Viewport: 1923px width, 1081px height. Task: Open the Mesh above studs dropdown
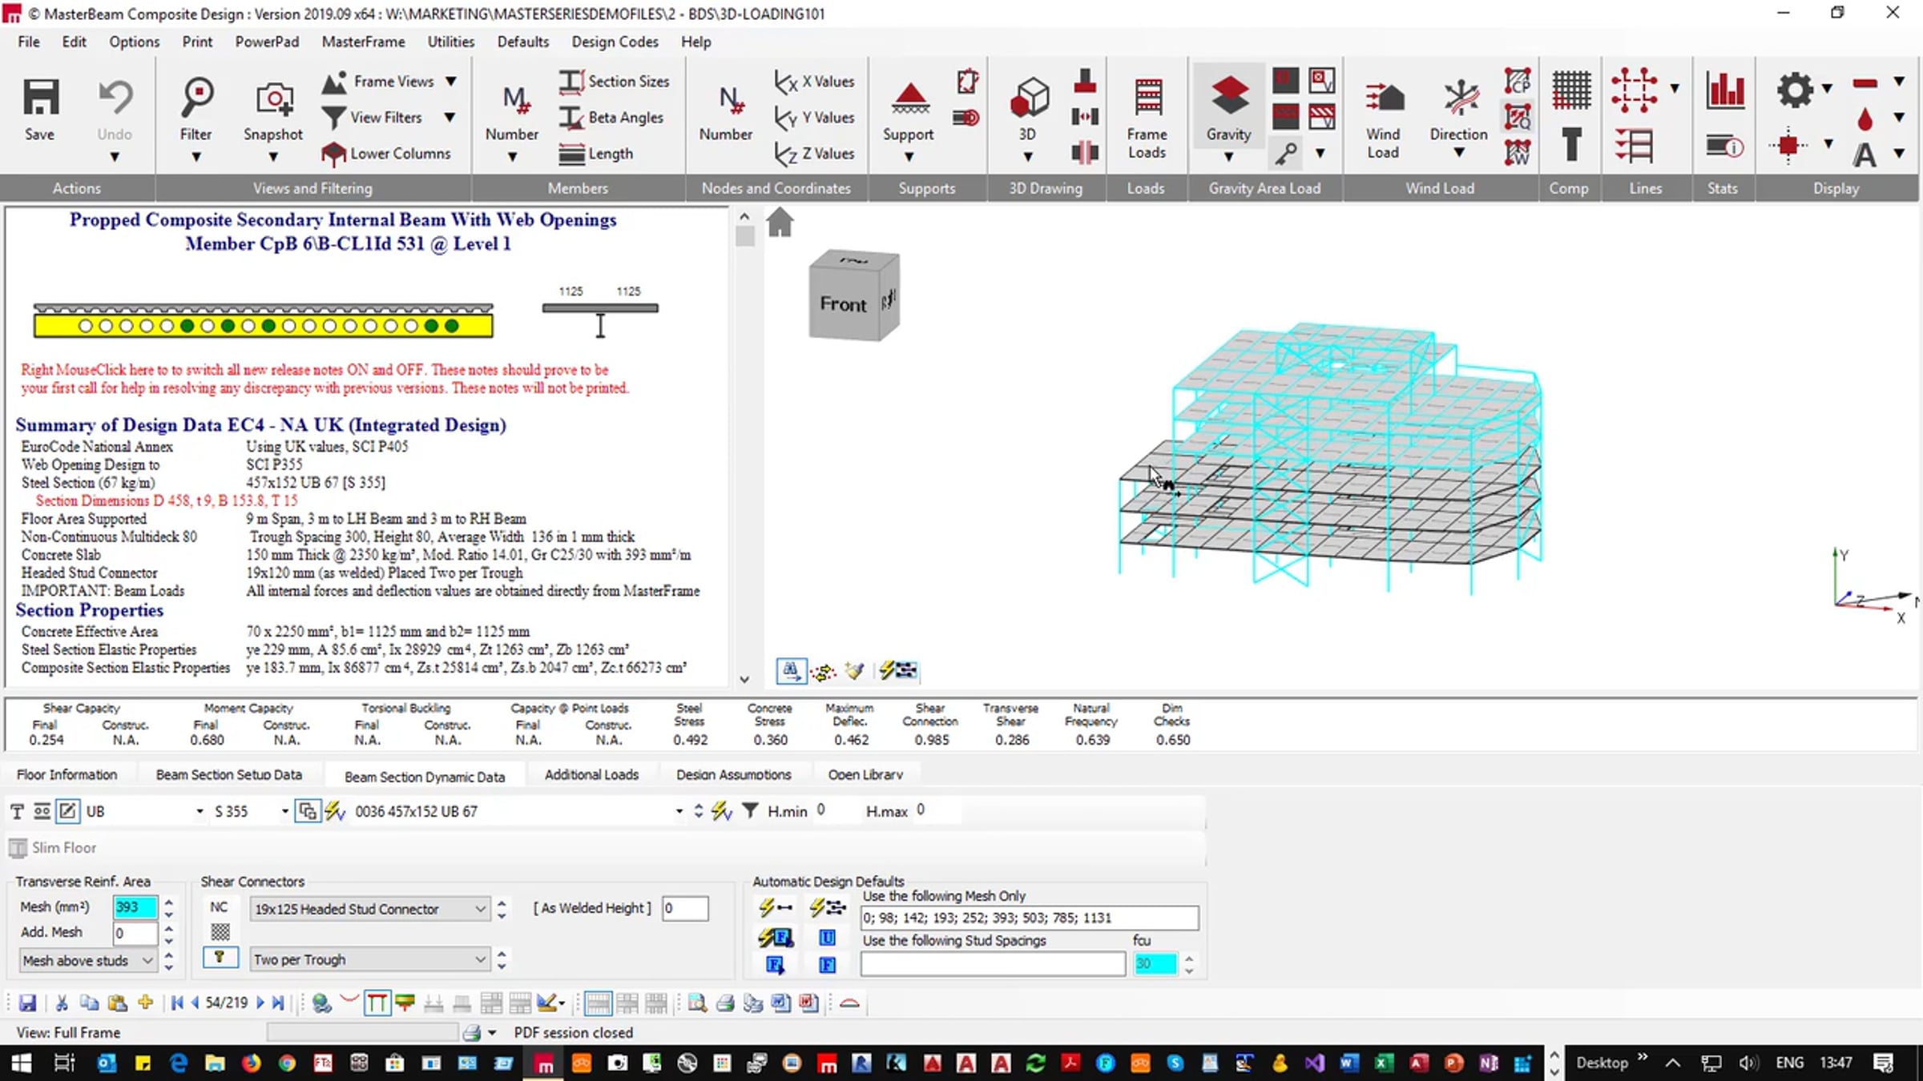point(147,960)
